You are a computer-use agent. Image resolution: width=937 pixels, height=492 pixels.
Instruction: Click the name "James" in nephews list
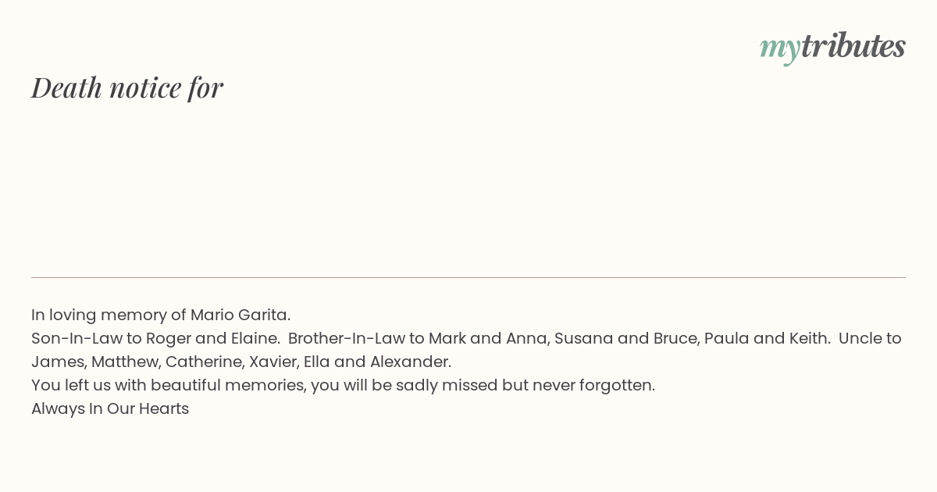[58, 362]
